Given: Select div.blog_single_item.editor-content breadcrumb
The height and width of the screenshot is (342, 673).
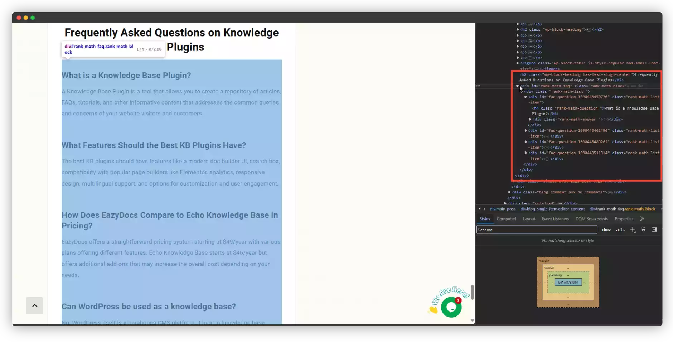Looking at the screenshot, I should 552,209.
